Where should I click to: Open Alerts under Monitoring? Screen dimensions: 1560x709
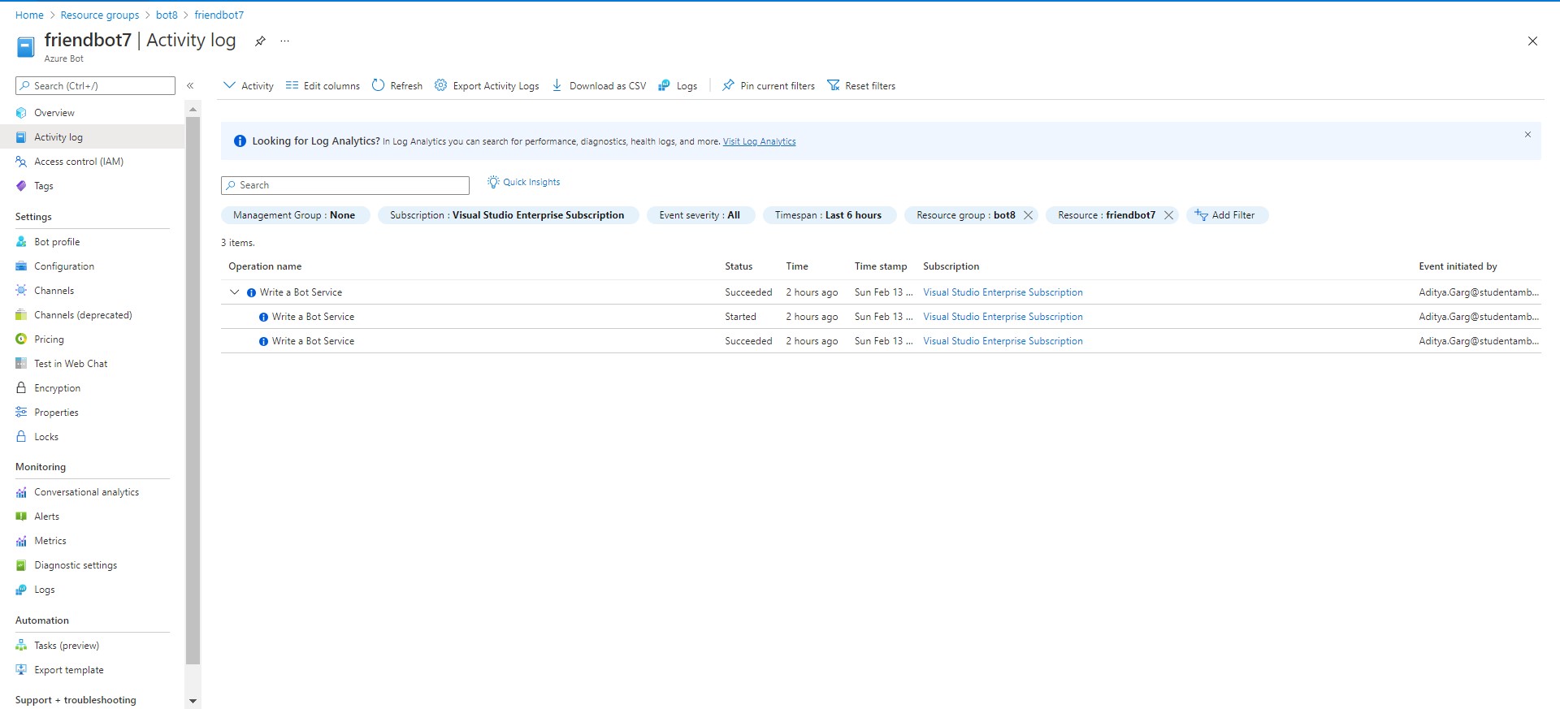point(93,517)
